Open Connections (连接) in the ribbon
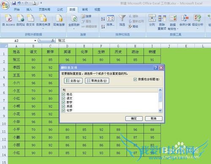The image size is (211, 164). (x=86, y=16)
